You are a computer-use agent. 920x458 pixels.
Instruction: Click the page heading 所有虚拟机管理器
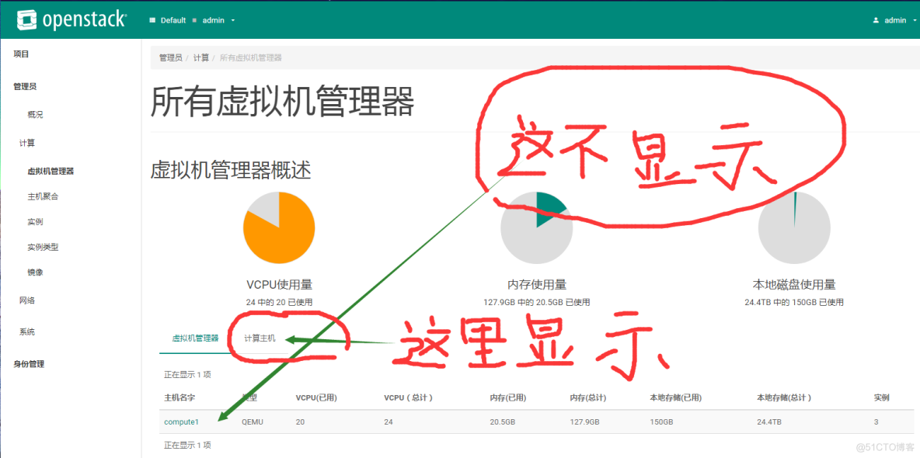coord(283,102)
